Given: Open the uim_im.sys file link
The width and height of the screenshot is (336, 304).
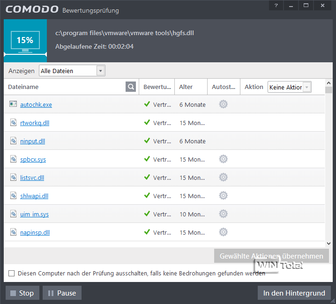Looking at the screenshot, I should (x=35, y=214).
